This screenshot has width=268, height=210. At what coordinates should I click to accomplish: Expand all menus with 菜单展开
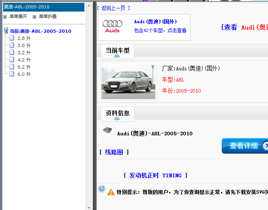[x=18, y=17]
